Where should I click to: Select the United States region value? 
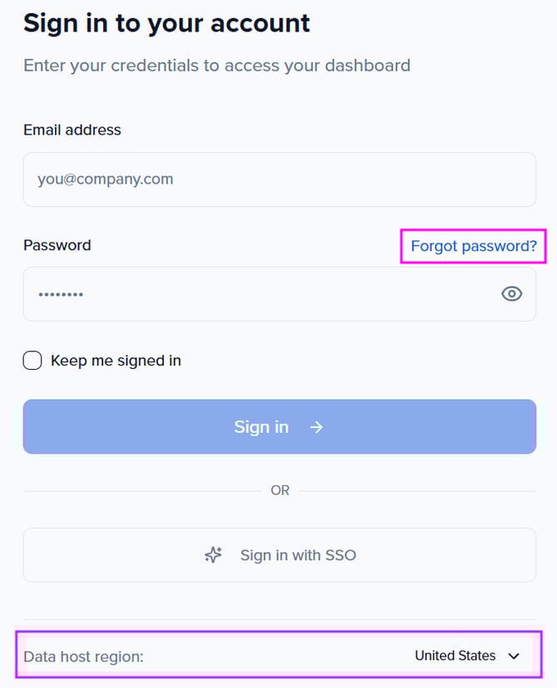pyautogui.click(x=455, y=656)
